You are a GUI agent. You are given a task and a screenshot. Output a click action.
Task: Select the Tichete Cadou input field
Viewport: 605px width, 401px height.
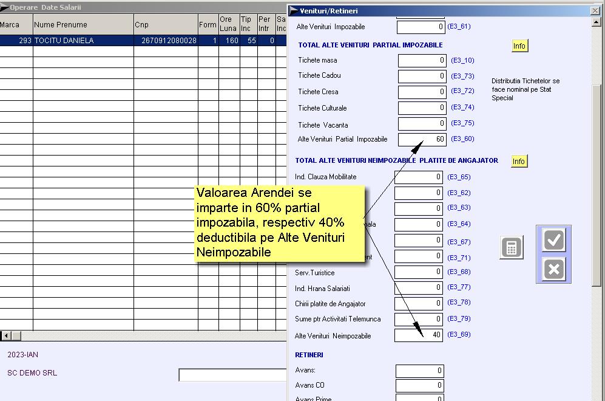[x=422, y=77]
